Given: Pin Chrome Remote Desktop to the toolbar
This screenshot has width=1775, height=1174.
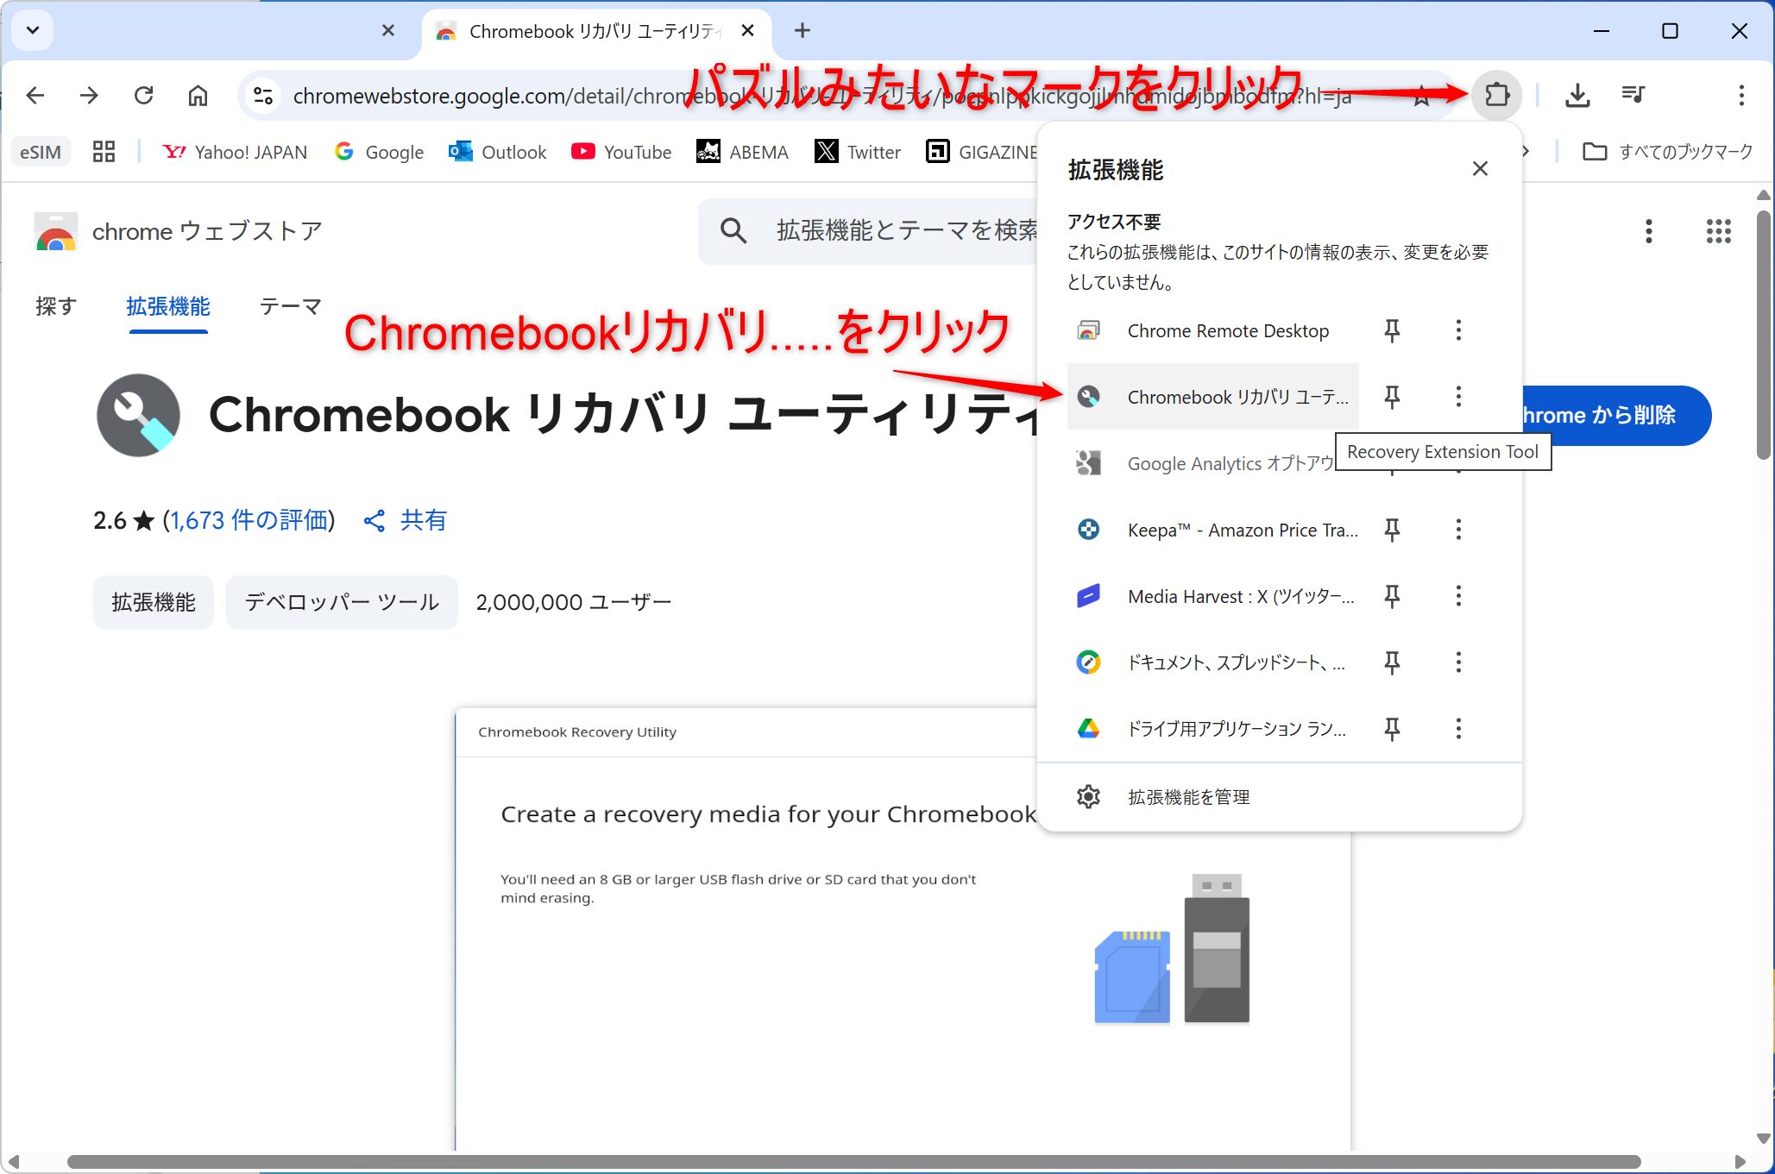Looking at the screenshot, I should click(1392, 330).
